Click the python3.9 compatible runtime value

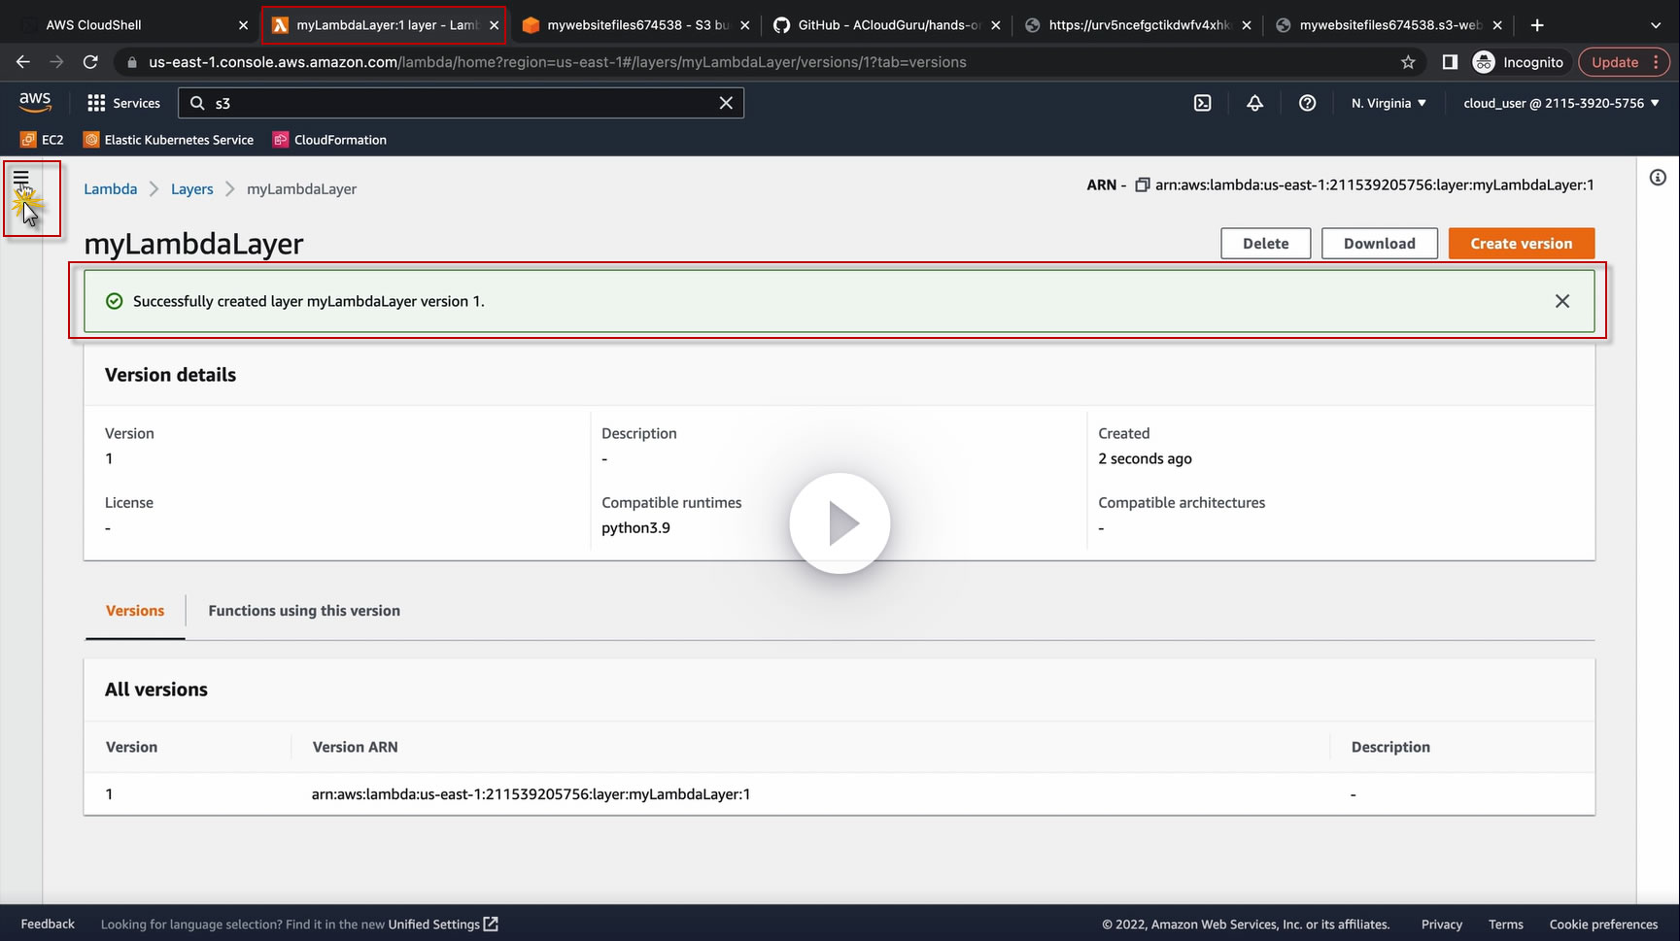[x=635, y=528]
